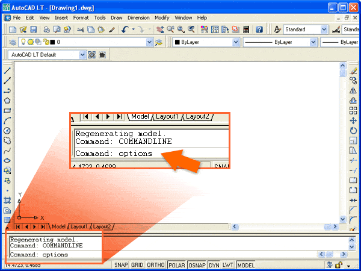361x271 pixels.
Task: Click the Undo arrow button
Action: point(125,30)
